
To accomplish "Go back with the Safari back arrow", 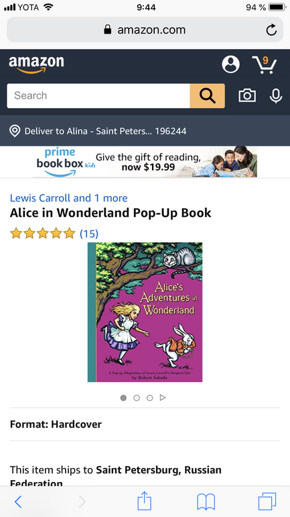I will (18, 502).
